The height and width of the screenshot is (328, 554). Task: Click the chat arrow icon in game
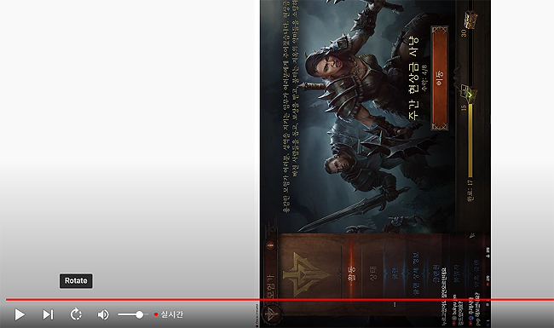pyautogui.click(x=472, y=235)
